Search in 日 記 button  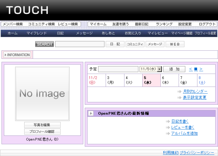coord(115,44)
